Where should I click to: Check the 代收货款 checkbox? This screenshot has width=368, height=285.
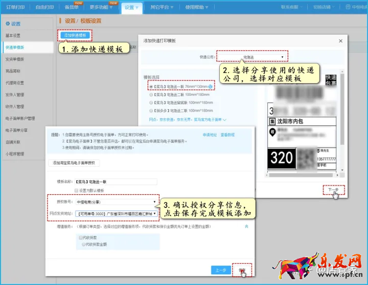(81, 238)
